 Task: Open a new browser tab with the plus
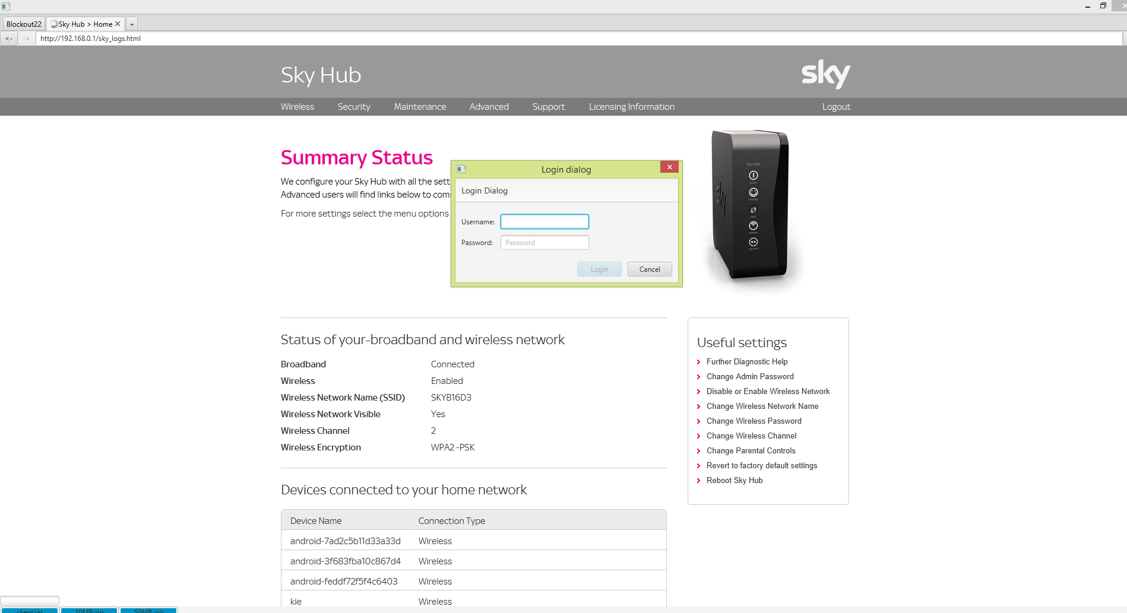131,24
